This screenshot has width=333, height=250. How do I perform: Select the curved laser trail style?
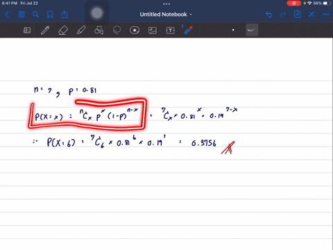[252, 30]
